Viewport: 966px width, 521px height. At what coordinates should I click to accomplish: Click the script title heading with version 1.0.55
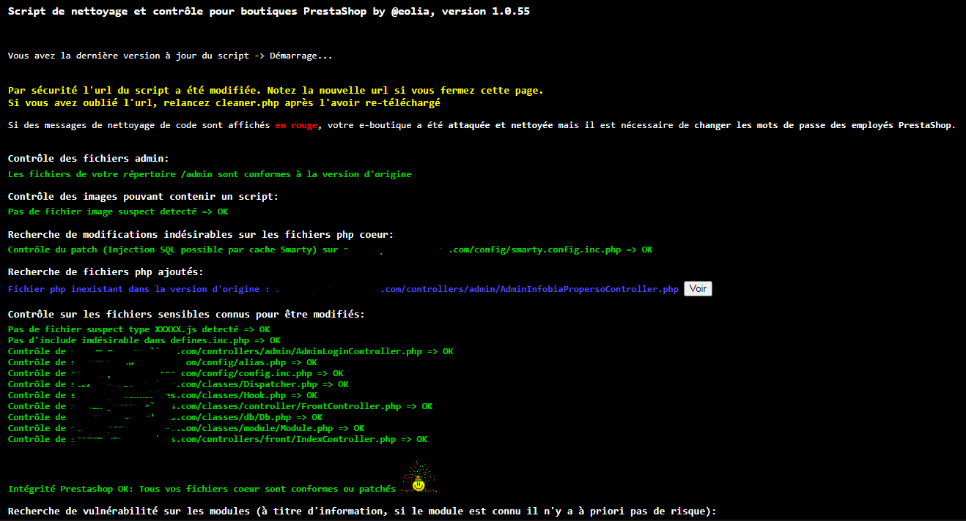pyautogui.click(x=269, y=12)
